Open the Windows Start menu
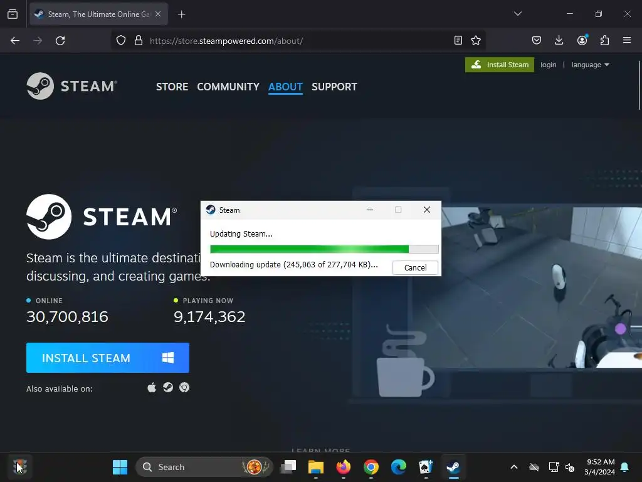 tap(120, 467)
